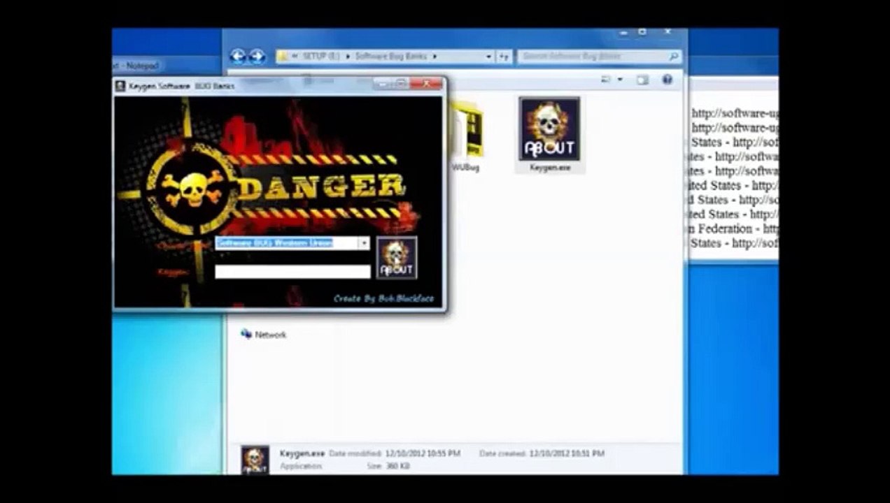Click the Keygen window title bar icon
The height and width of the screenshot is (503, 890).
tap(120, 86)
